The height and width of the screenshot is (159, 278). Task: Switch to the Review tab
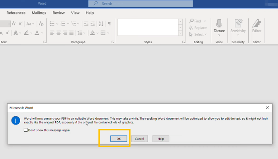[58, 13]
